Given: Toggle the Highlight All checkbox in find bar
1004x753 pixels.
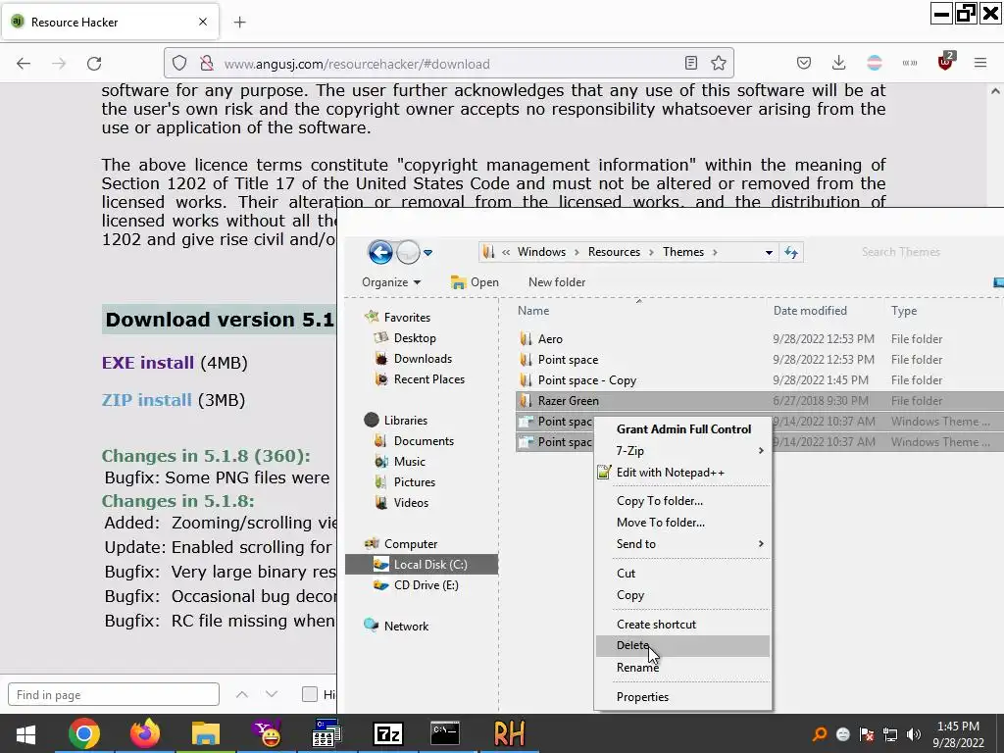Looking at the screenshot, I should pos(310,694).
